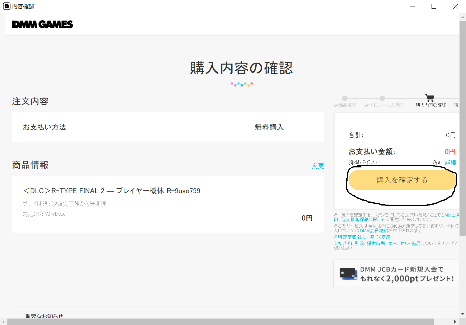Minimize the 内容確認 window
The image size is (466, 325).
[x=412, y=6]
